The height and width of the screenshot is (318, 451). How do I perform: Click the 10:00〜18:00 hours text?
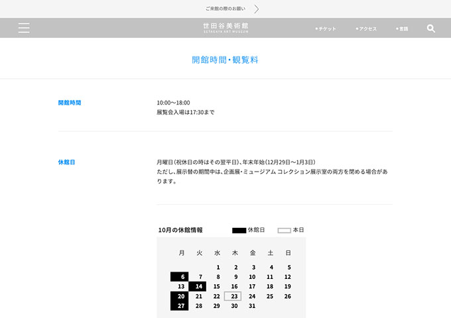click(x=173, y=103)
